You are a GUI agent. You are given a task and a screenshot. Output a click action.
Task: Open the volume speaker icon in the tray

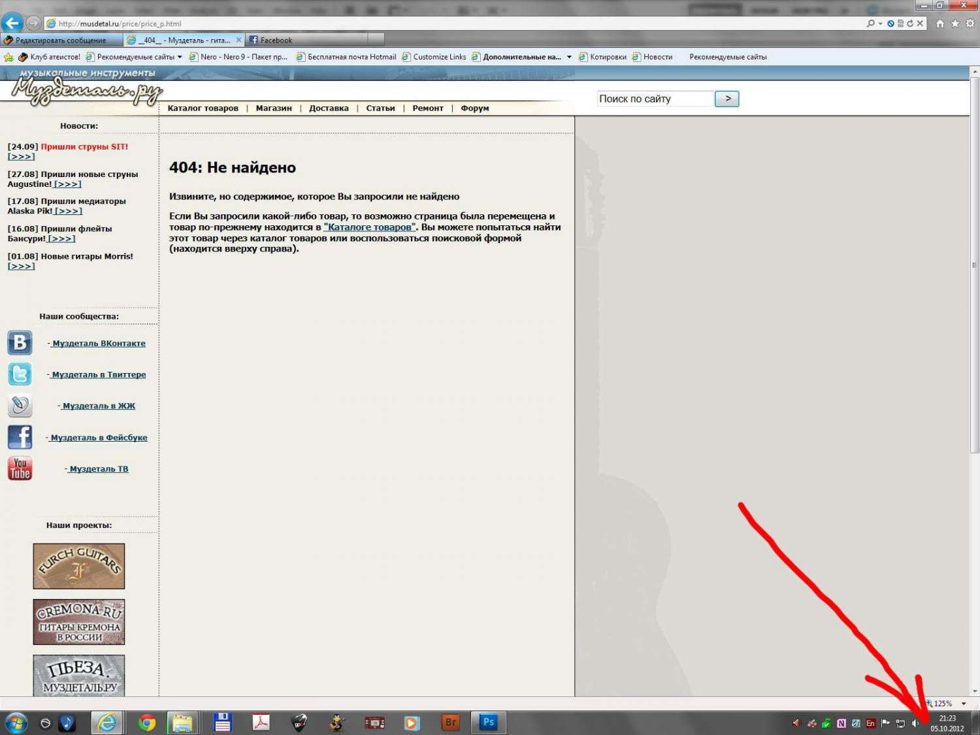click(915, 723)
